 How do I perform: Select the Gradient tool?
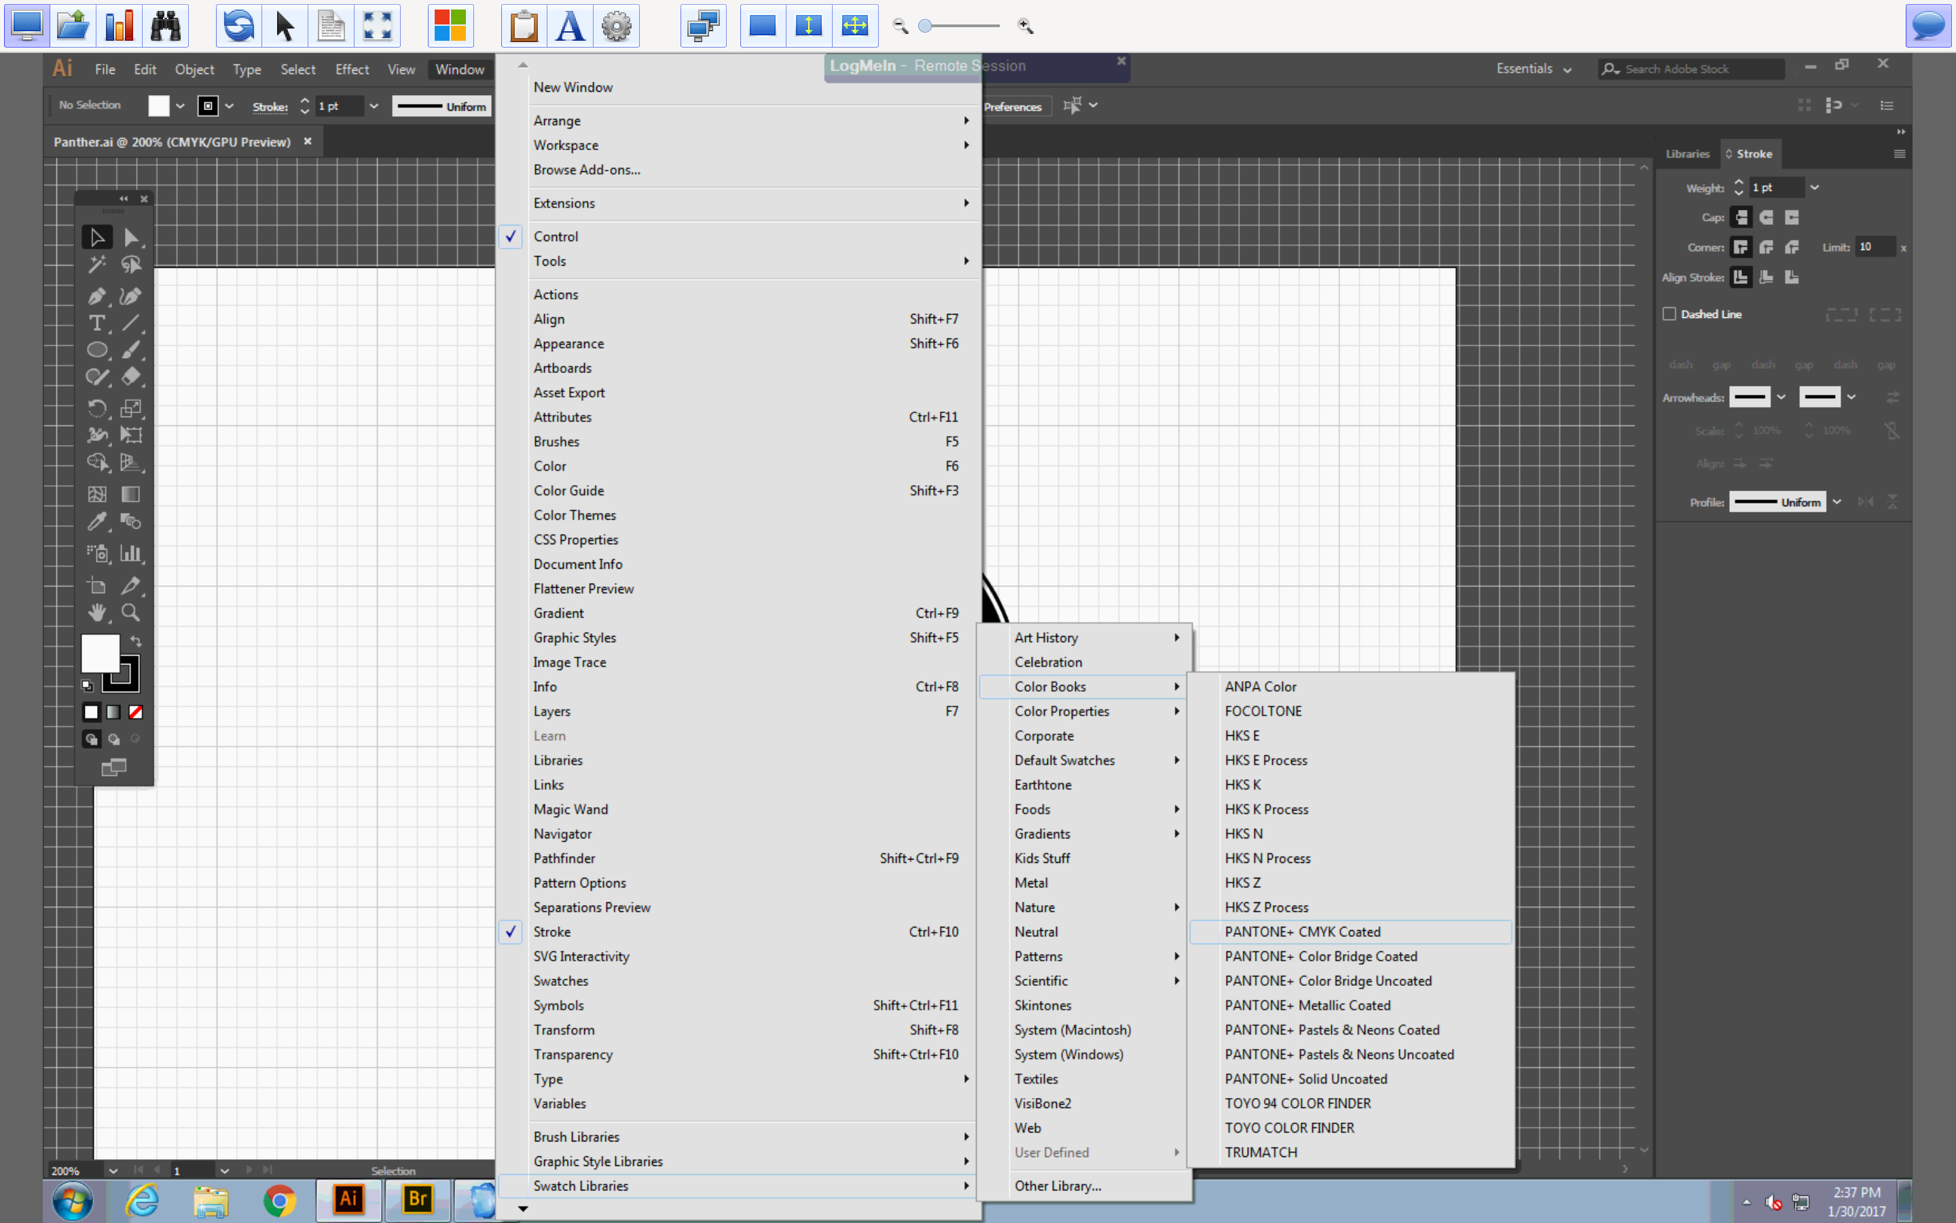coord(131,493)
